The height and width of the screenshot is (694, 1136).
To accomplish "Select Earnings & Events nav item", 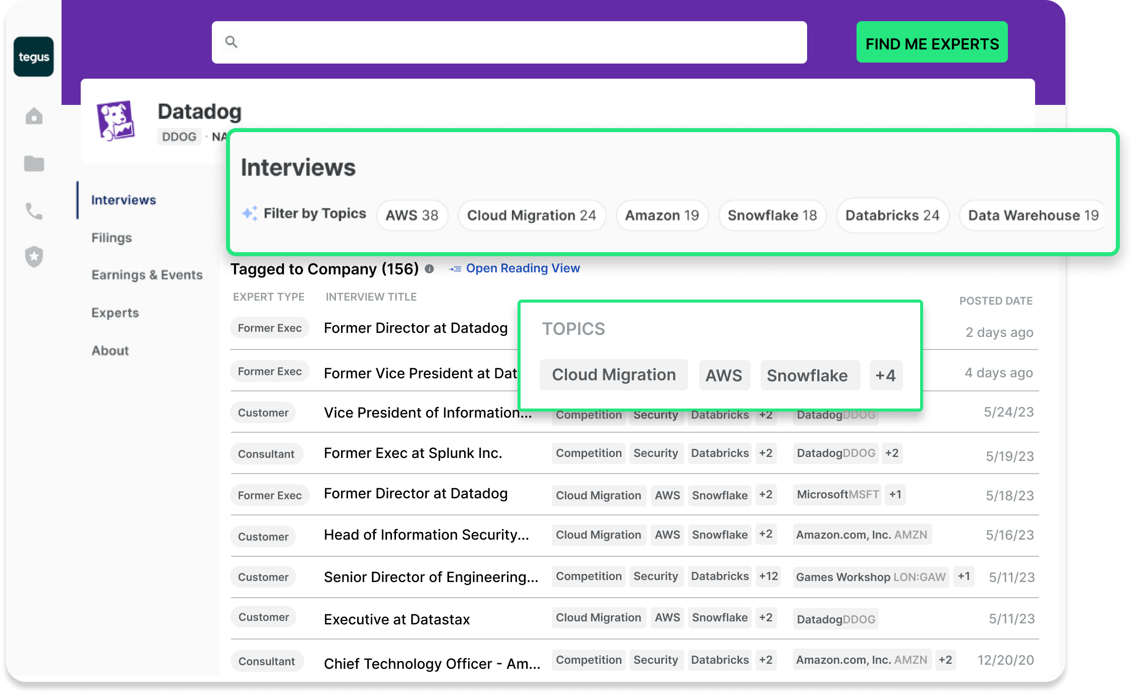I will coord(147,275).
